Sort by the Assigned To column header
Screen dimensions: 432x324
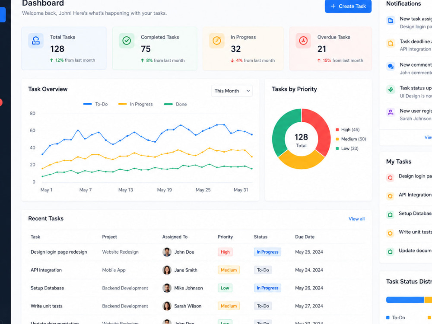point(175,237)
